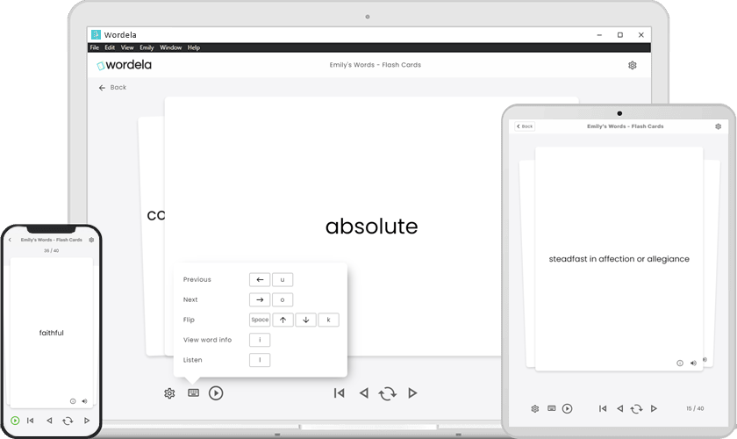This screenshot has width=737, height=439.
Task: Go to next card on laptop window
Action: (x=412, y=393)
